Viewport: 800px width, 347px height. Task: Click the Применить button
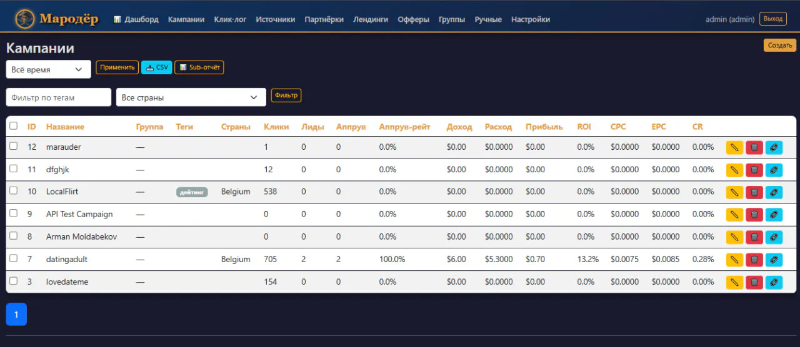click(x=117, y=67)
